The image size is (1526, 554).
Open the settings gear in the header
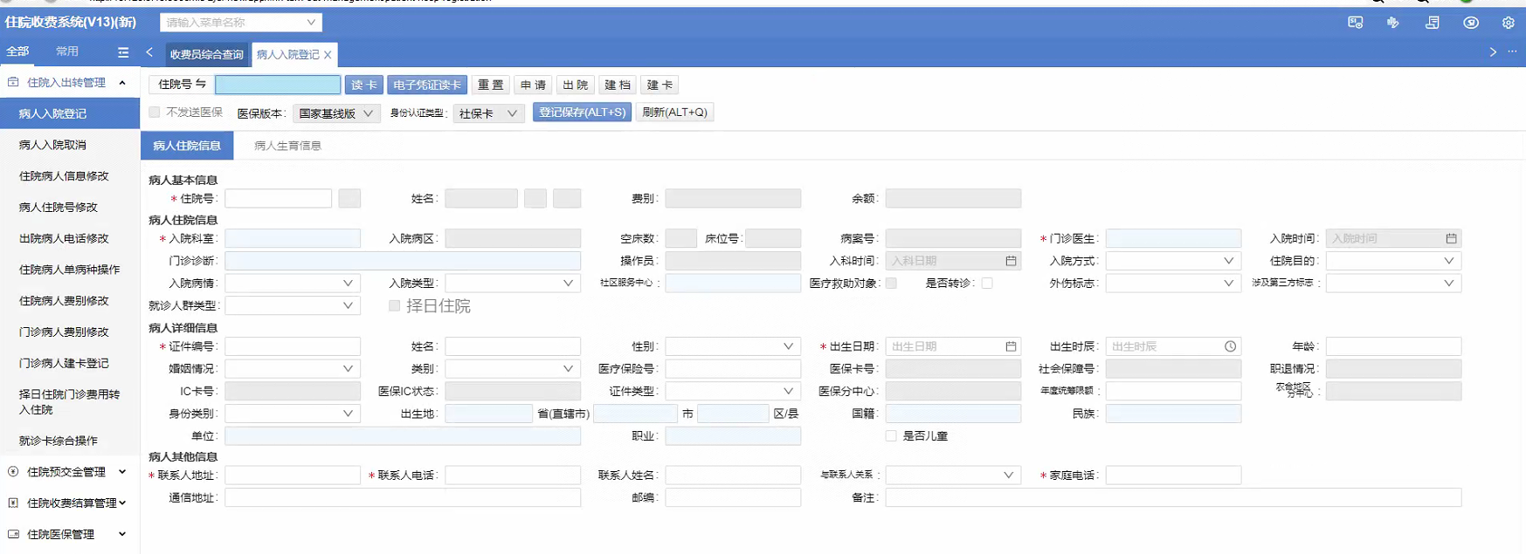(x=1508, y=23)
